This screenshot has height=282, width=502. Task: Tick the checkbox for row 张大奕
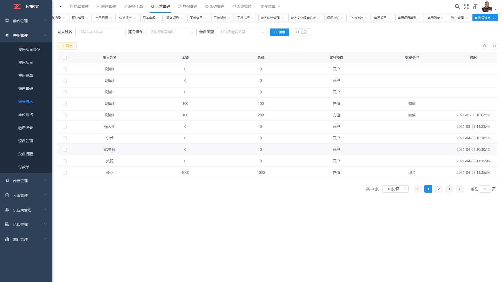pyautogui.click(x=65, y=127)
